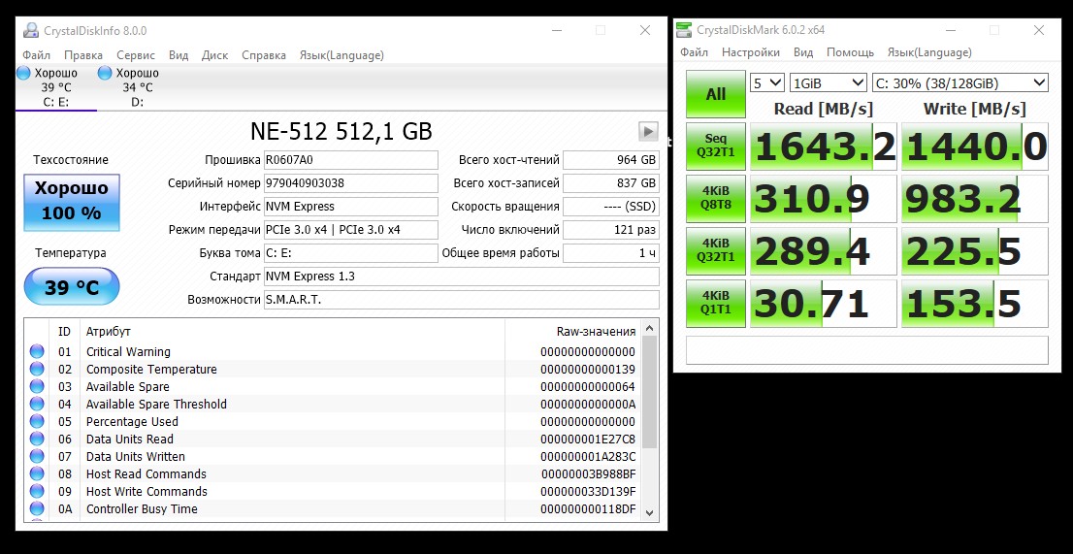Open the Вид menu in CrystalDiskMark
The height and width of the screenshot is (554, 1073).
coord(803,52)
